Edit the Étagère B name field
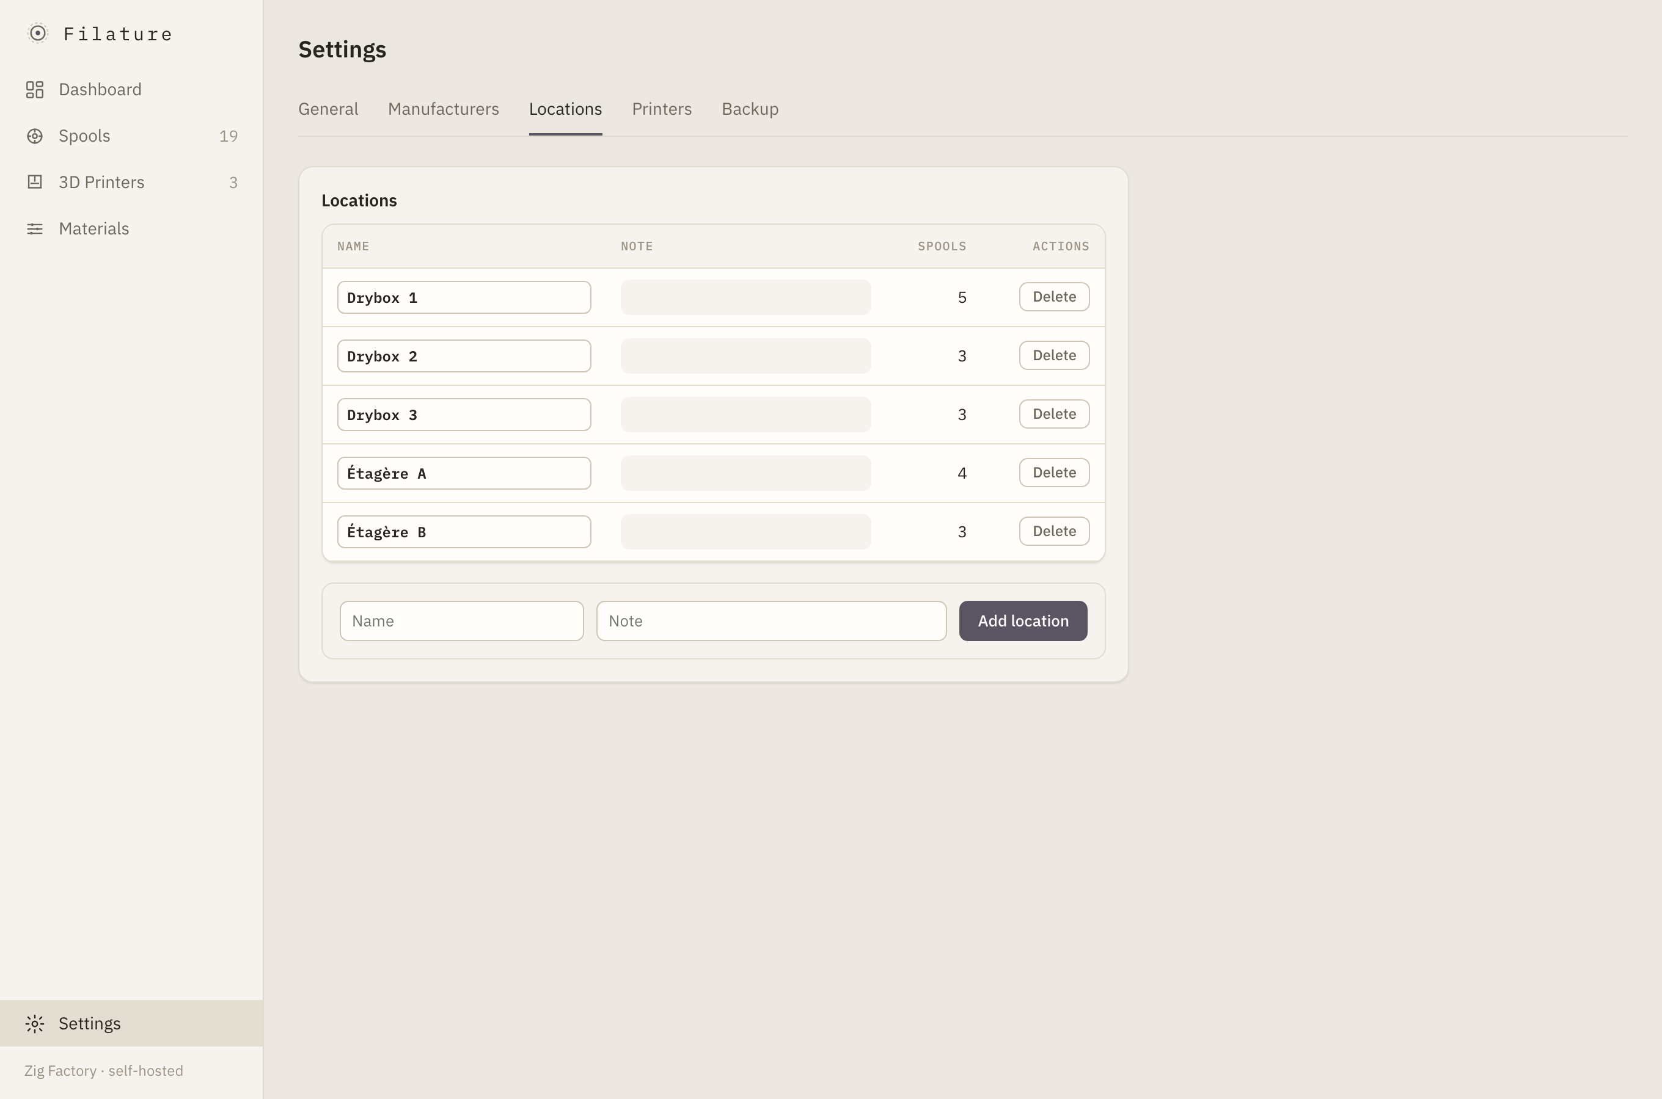The height and width of the screenshot is (1099, 1662). 464,532
